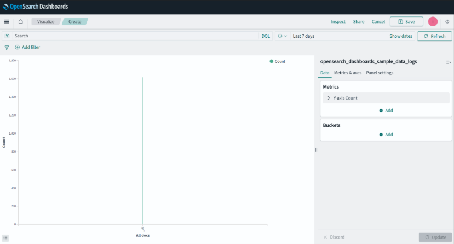The width and height of the screenshot is (454, 244).
Task: Click the plus icon beside Add filter
Action: click(x=18, y=47)
